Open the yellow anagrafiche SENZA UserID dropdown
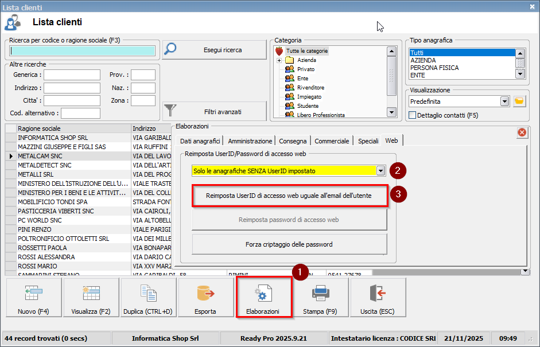 coord(380,171)
